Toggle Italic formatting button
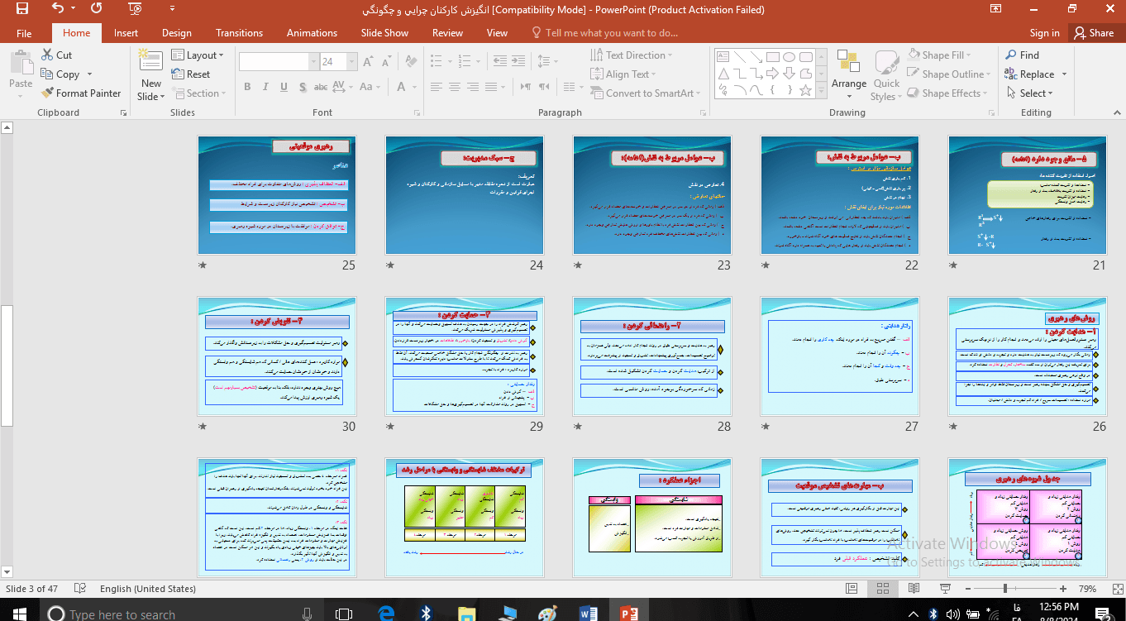 tap(266, 87)
